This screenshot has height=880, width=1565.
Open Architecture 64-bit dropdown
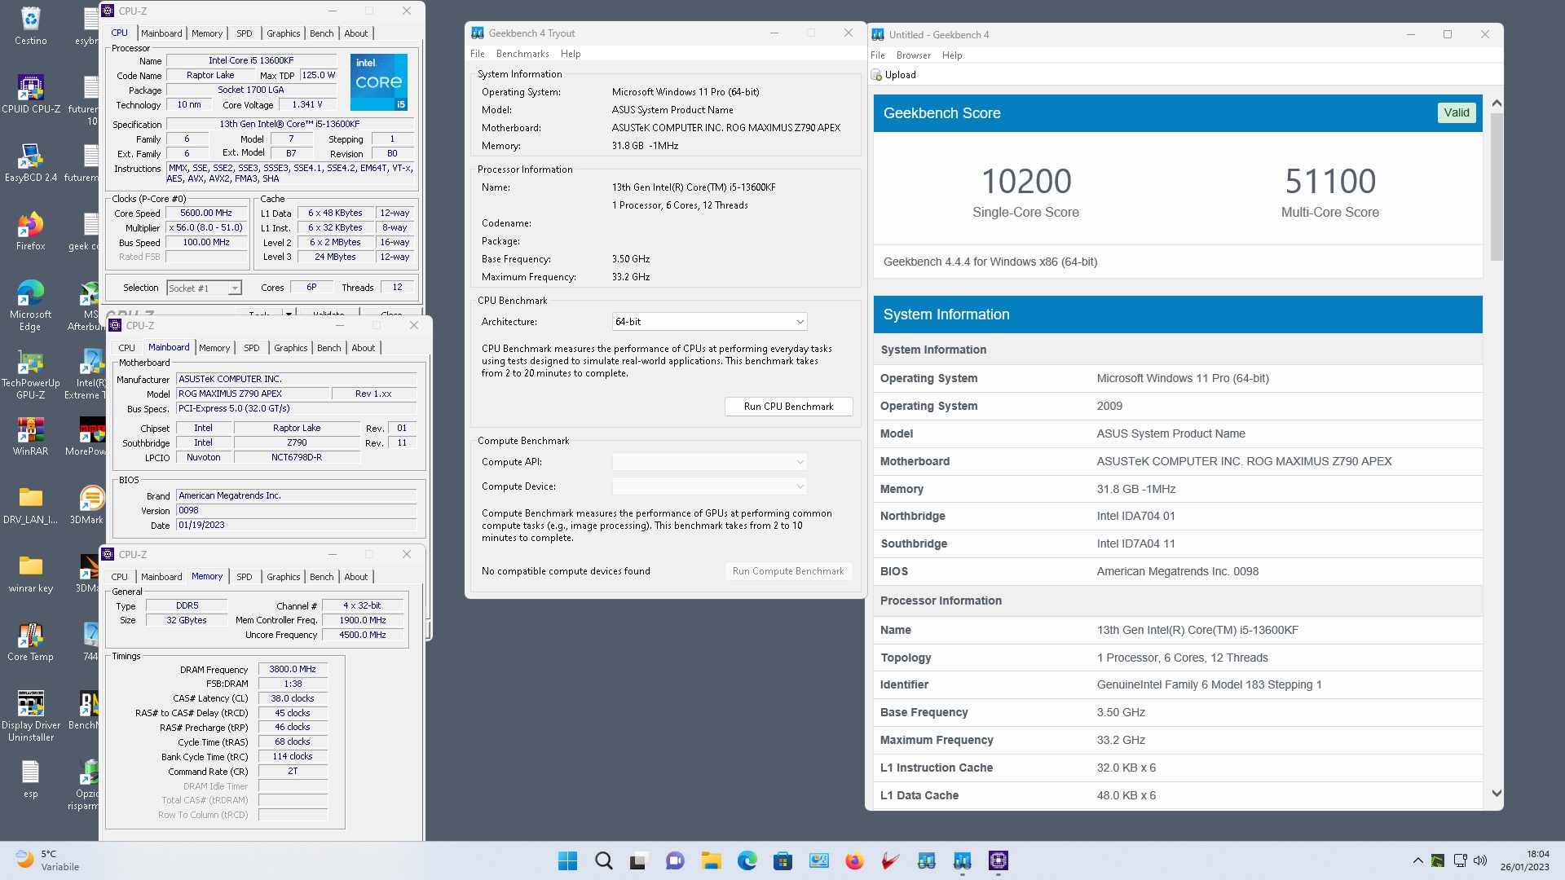(x=709, y=322)
